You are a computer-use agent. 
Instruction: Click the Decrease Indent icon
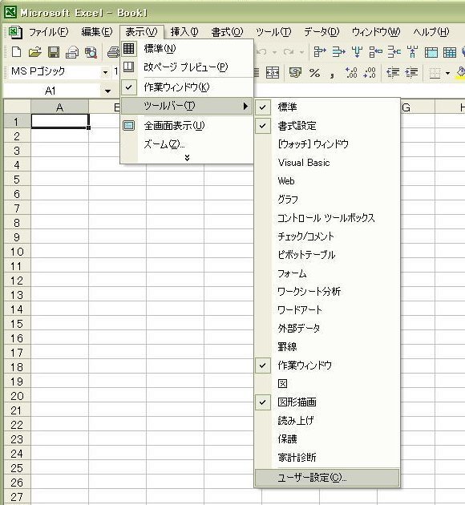click(393, 73)
